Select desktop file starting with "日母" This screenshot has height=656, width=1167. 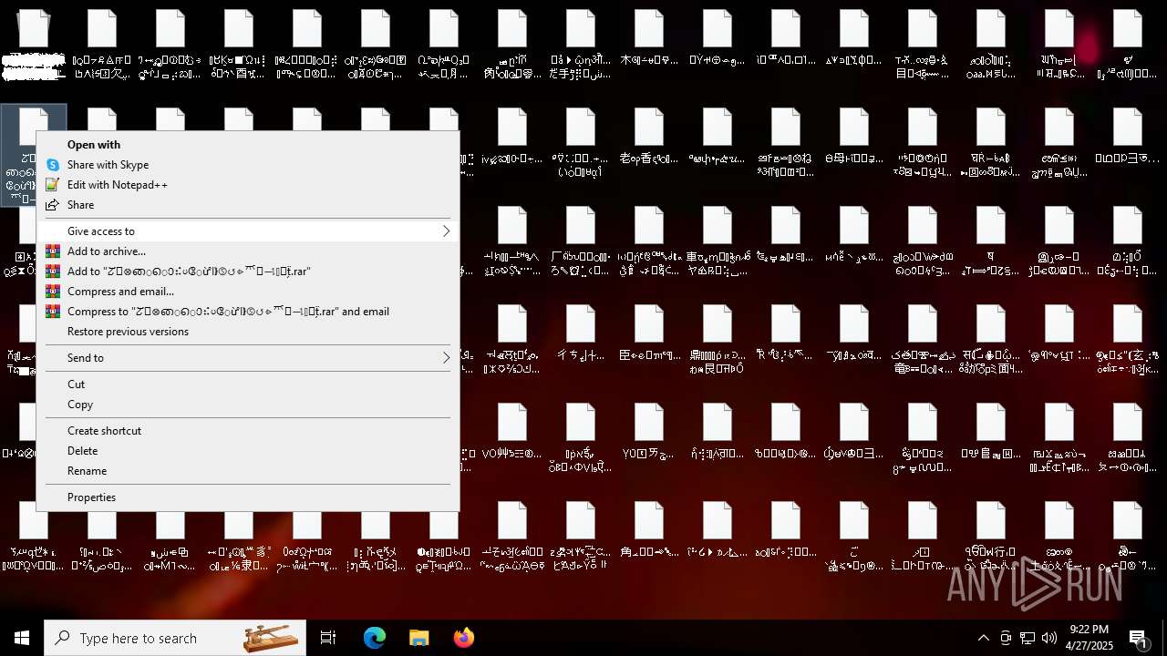click(x=854, y=137)
